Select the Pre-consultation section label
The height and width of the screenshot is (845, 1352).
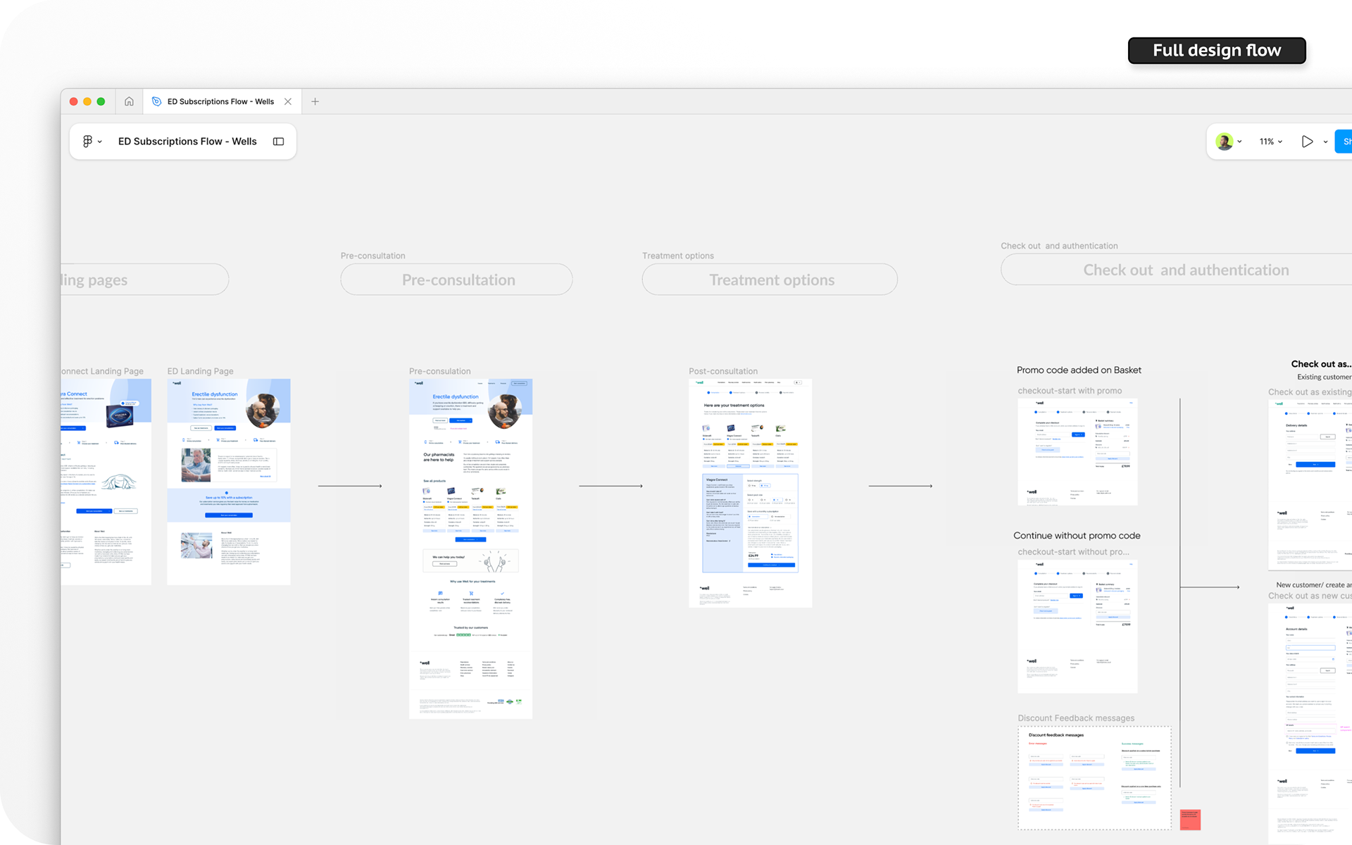pyautogui.click(x=373, y=256)
